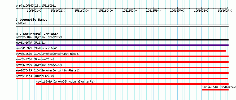Click the nsv5556846 (ByrskaBishop2022) label

coord(39,37)
